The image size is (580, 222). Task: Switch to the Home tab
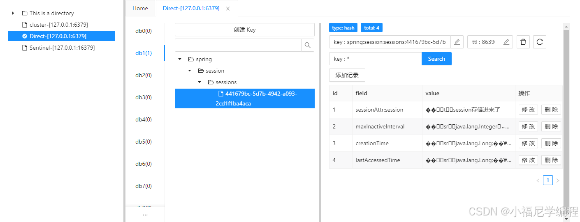click(140, 8)
